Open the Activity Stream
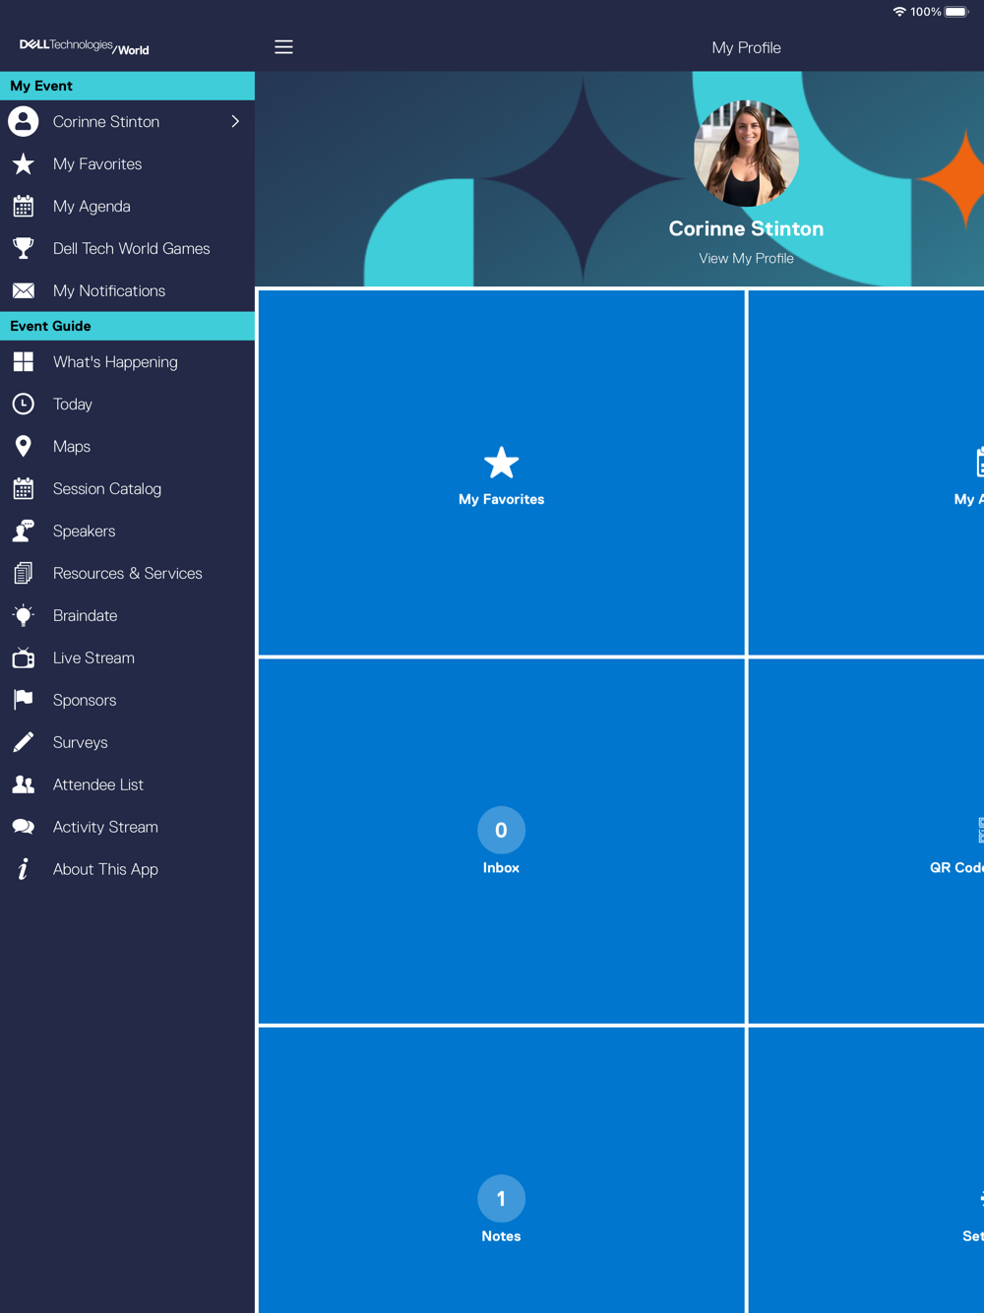 click(x=127, y=827)
